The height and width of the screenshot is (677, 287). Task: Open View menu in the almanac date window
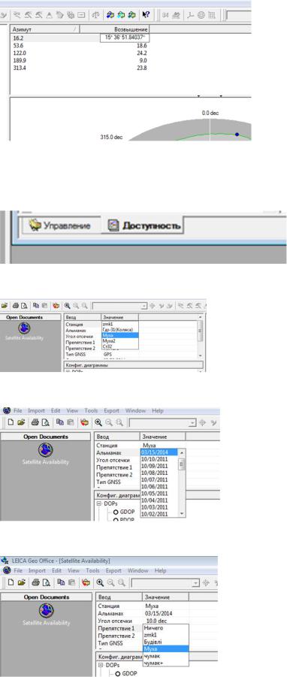(73, 410)
